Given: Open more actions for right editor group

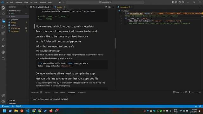Looking at the screenshot, I should click(x=200, y=7).
